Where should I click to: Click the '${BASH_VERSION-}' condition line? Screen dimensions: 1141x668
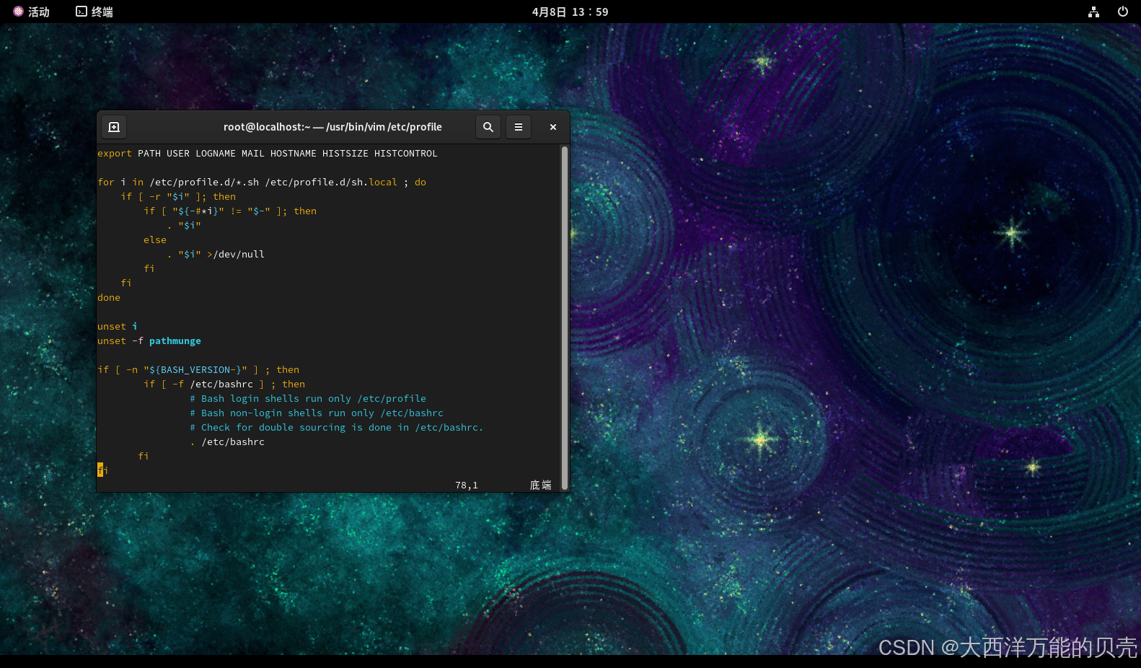tap(198, 370)
